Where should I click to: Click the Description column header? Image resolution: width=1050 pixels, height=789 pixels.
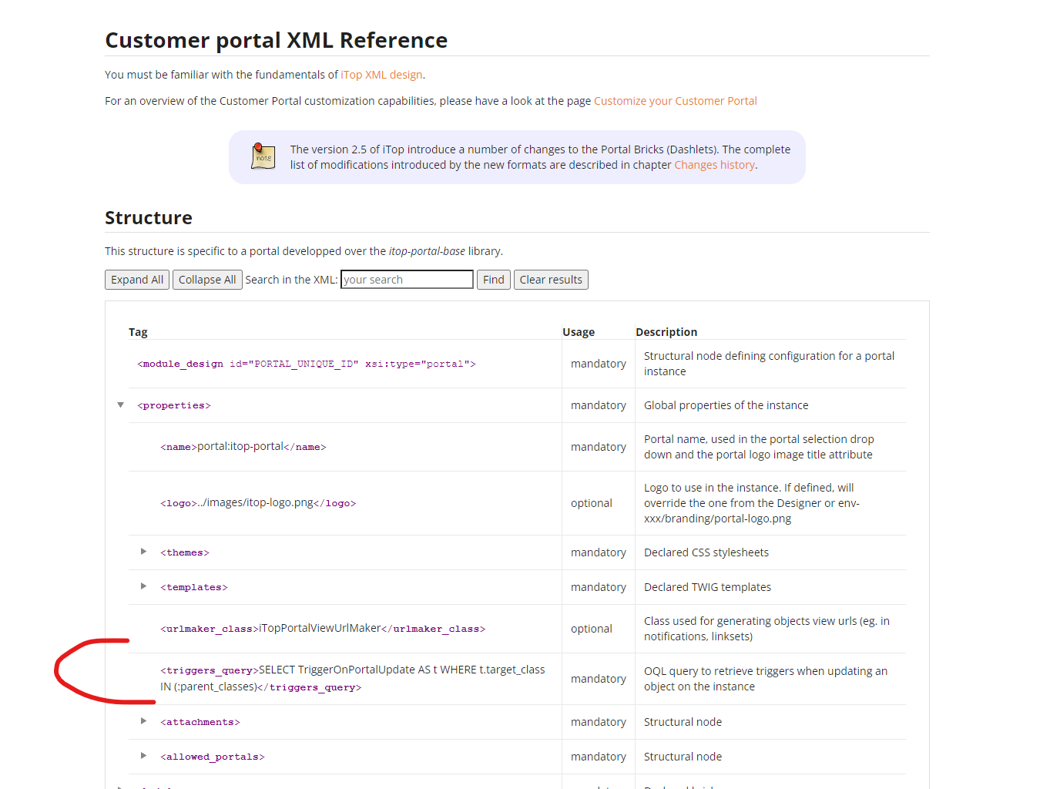pyautogui.click(x=666, y=332)
